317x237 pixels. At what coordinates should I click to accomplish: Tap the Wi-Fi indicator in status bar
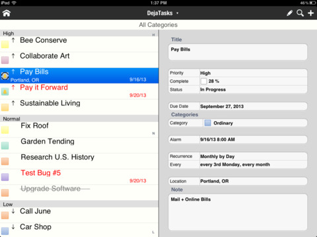[14, 3]
